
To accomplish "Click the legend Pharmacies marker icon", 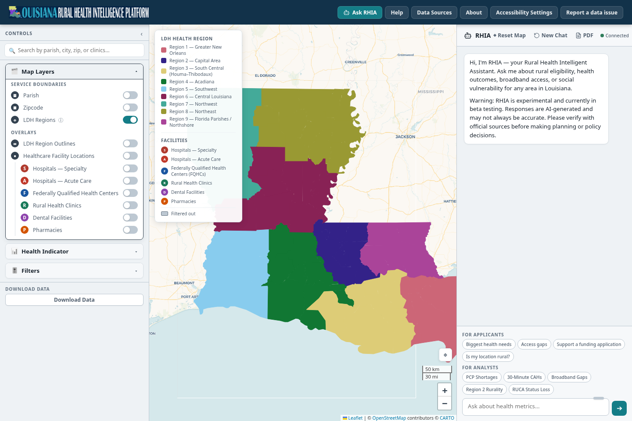I will (165, 201).
